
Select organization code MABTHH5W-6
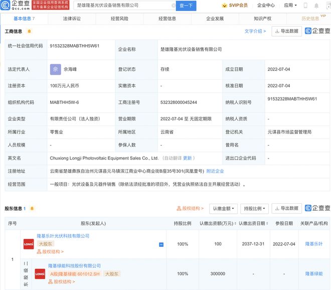[x=64, y=102]
